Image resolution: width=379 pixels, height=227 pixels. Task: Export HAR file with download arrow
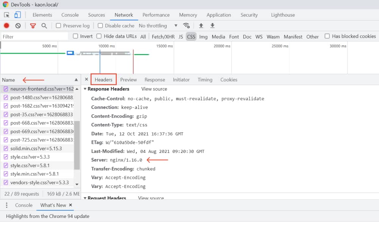point(213,25)
